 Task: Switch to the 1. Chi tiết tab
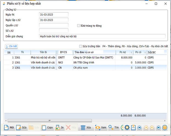point(12,46)
